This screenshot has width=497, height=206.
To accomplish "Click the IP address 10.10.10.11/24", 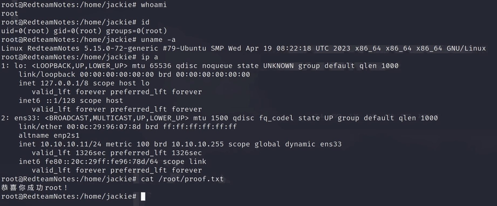I will (71, 144).
